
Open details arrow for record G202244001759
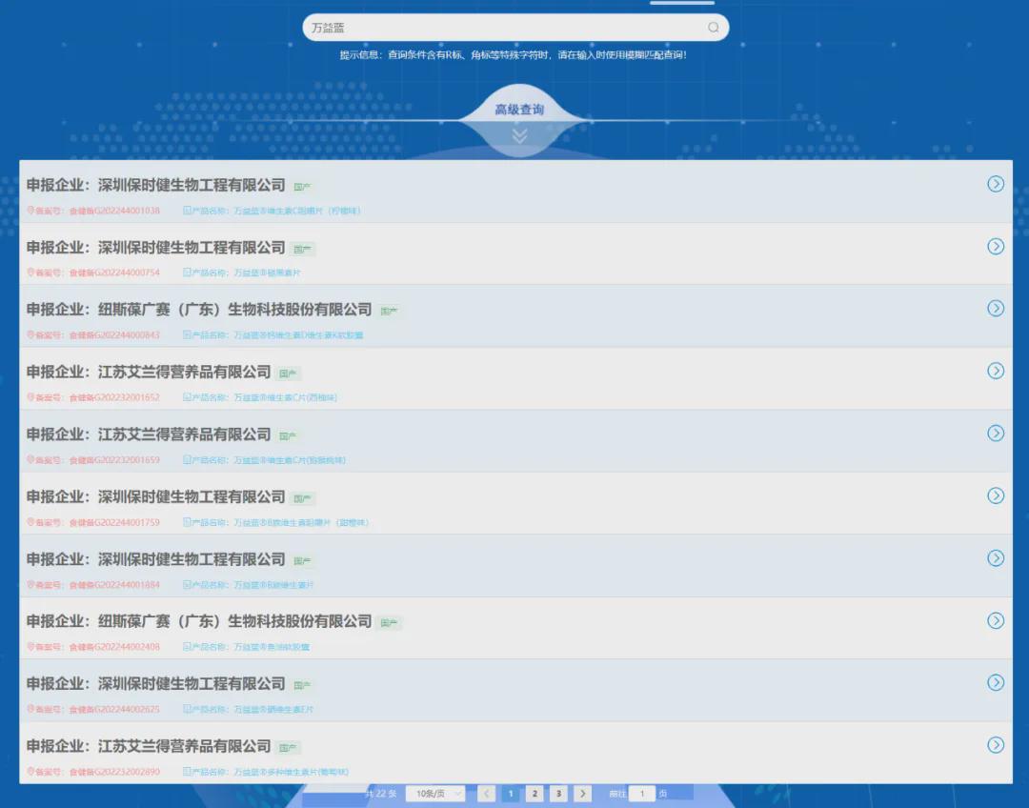click(996, 495)
